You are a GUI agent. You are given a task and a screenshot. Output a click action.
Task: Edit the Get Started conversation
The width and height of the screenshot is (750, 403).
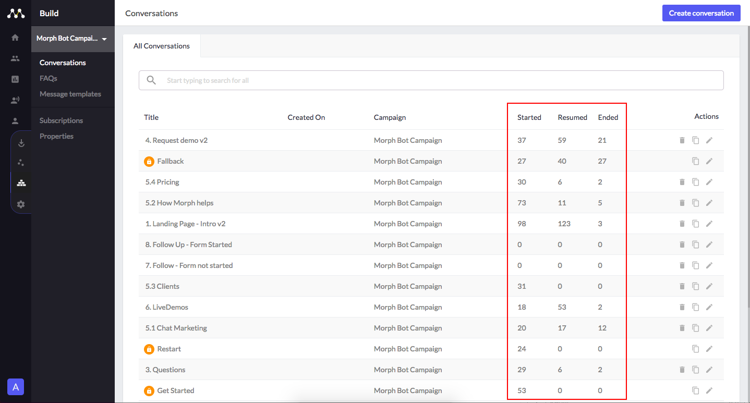709,390
